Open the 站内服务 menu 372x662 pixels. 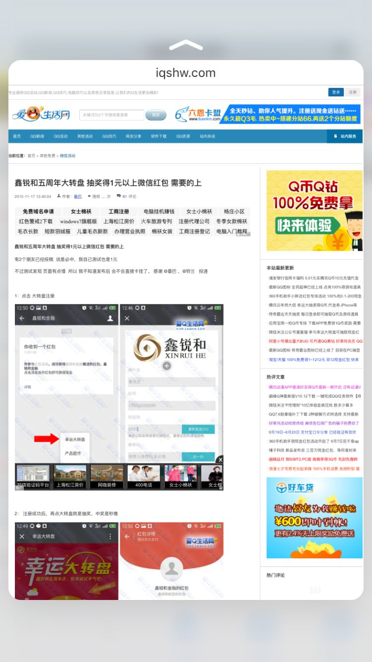345,136
